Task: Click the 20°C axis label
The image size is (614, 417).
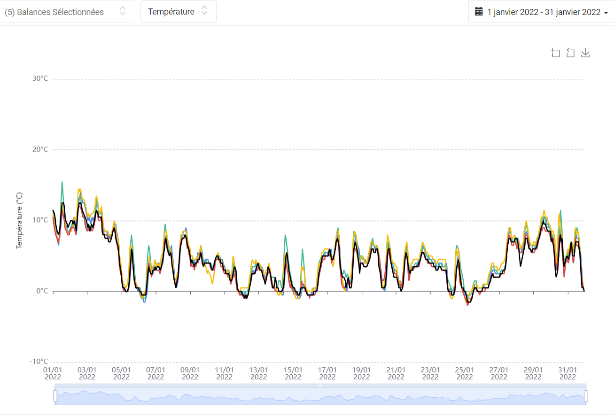Action: 40,149
